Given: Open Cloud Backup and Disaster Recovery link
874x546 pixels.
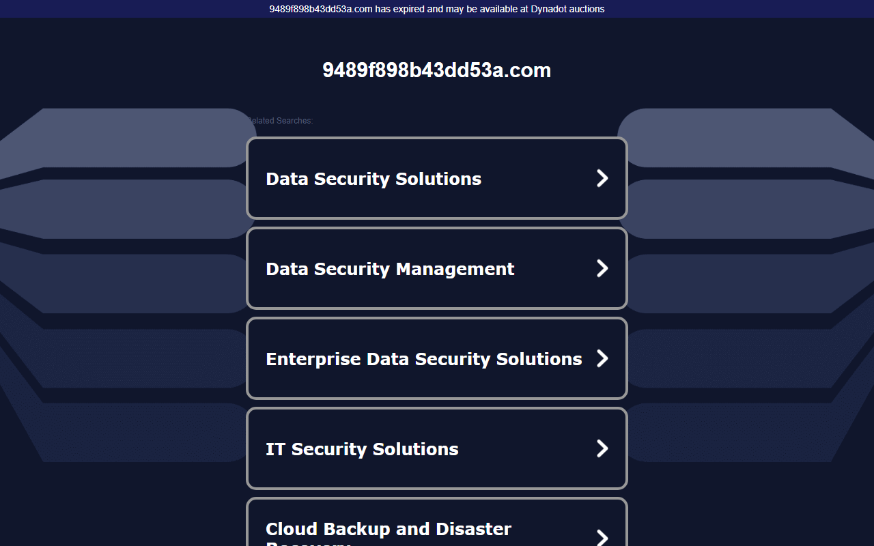Looking at the screenshot, I should pos(437,522).
